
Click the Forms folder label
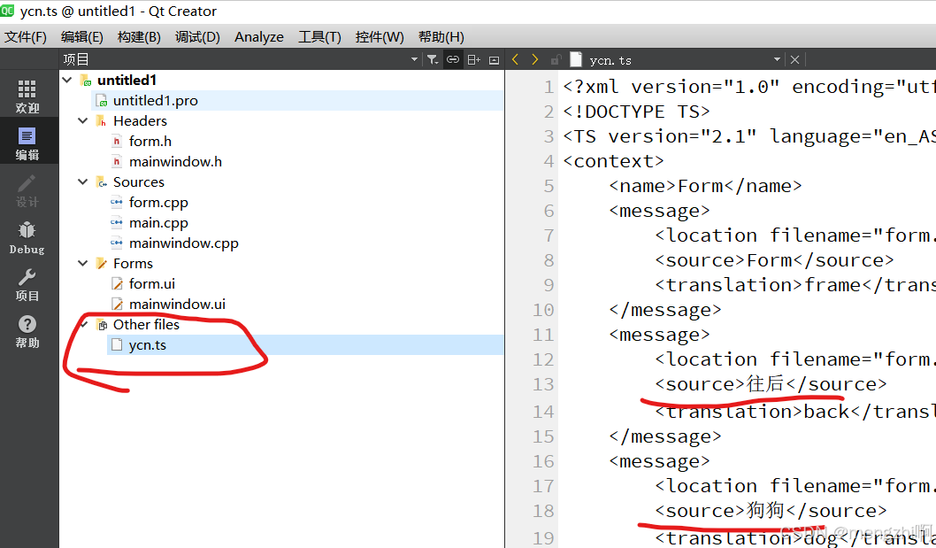coord(133,263)
